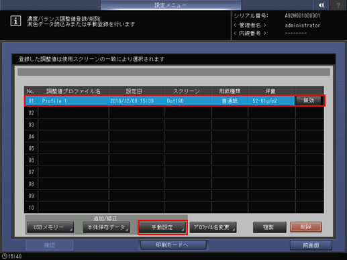Select the 設定メニュー title tab
The image size is (347, 260).
pyautogui.click(x=170, y=5)
